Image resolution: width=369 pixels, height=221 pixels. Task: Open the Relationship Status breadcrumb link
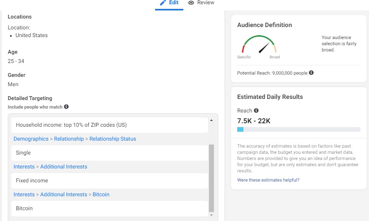[x=113, y=139]
